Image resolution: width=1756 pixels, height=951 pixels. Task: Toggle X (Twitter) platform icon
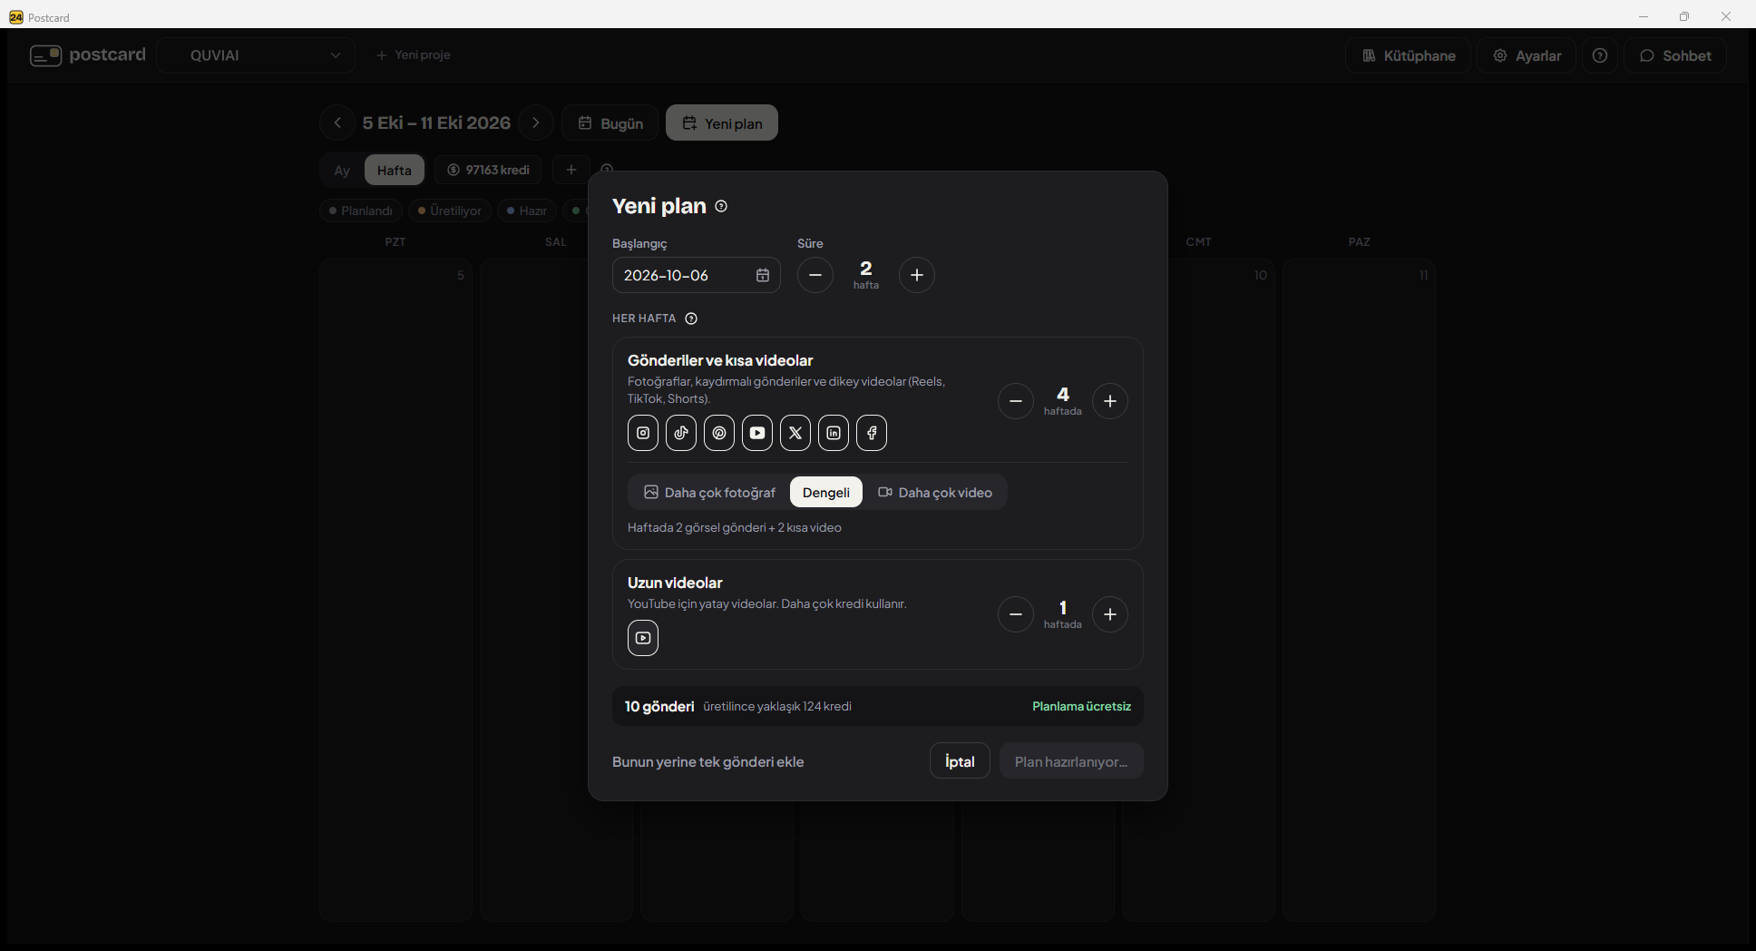795,433
